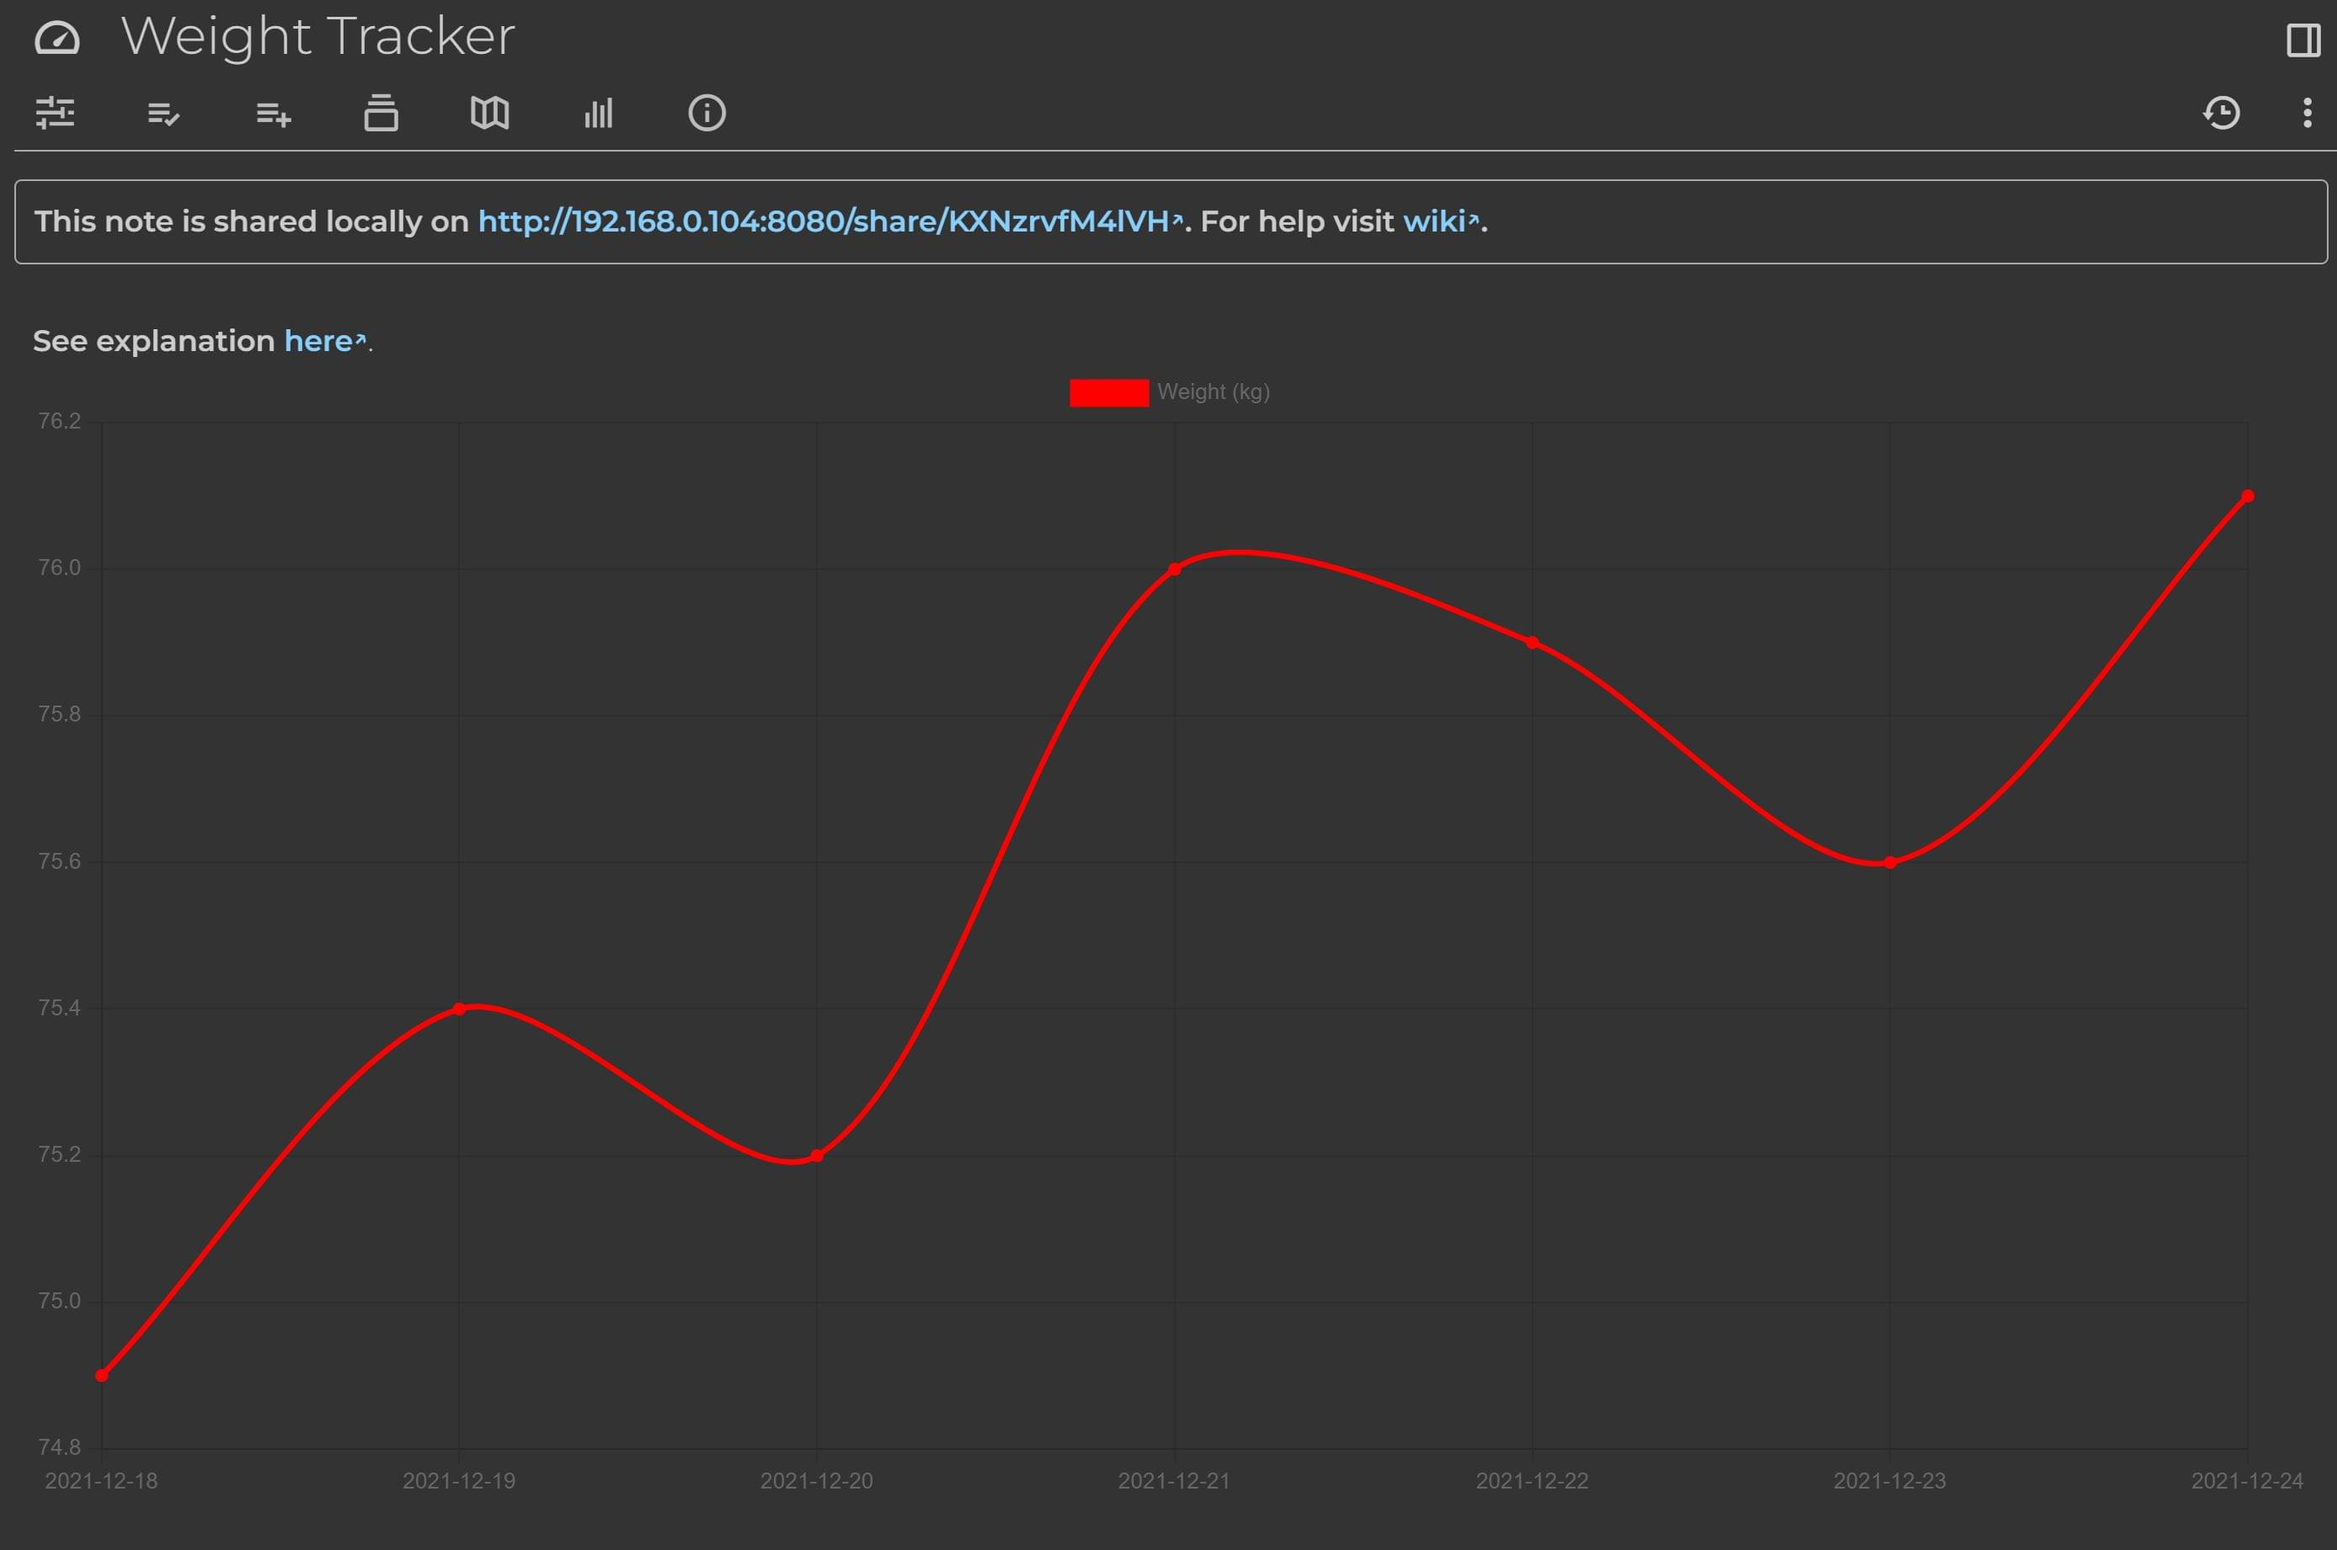
Task: Open note revisions history icon
Action: [x=2222, y=113]
